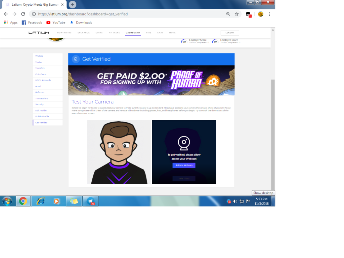Open a new browser tab

click(73, 5)
